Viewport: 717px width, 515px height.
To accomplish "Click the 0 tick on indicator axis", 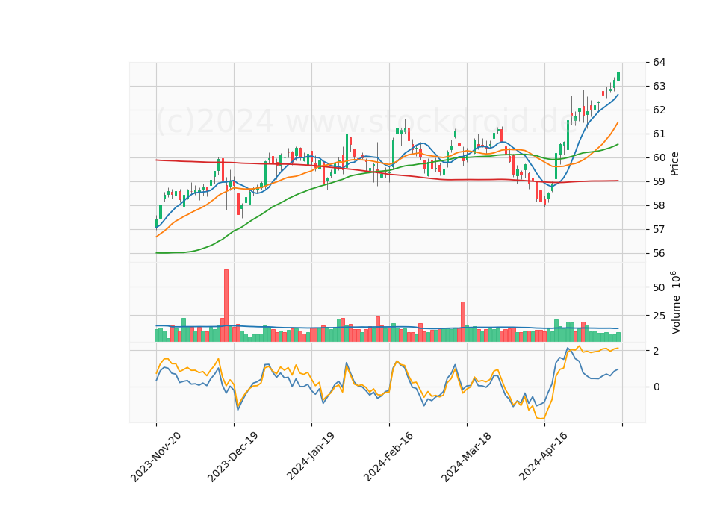I will [657, 387].
